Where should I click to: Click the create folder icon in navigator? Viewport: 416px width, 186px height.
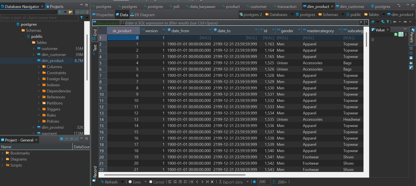point(71,12)
